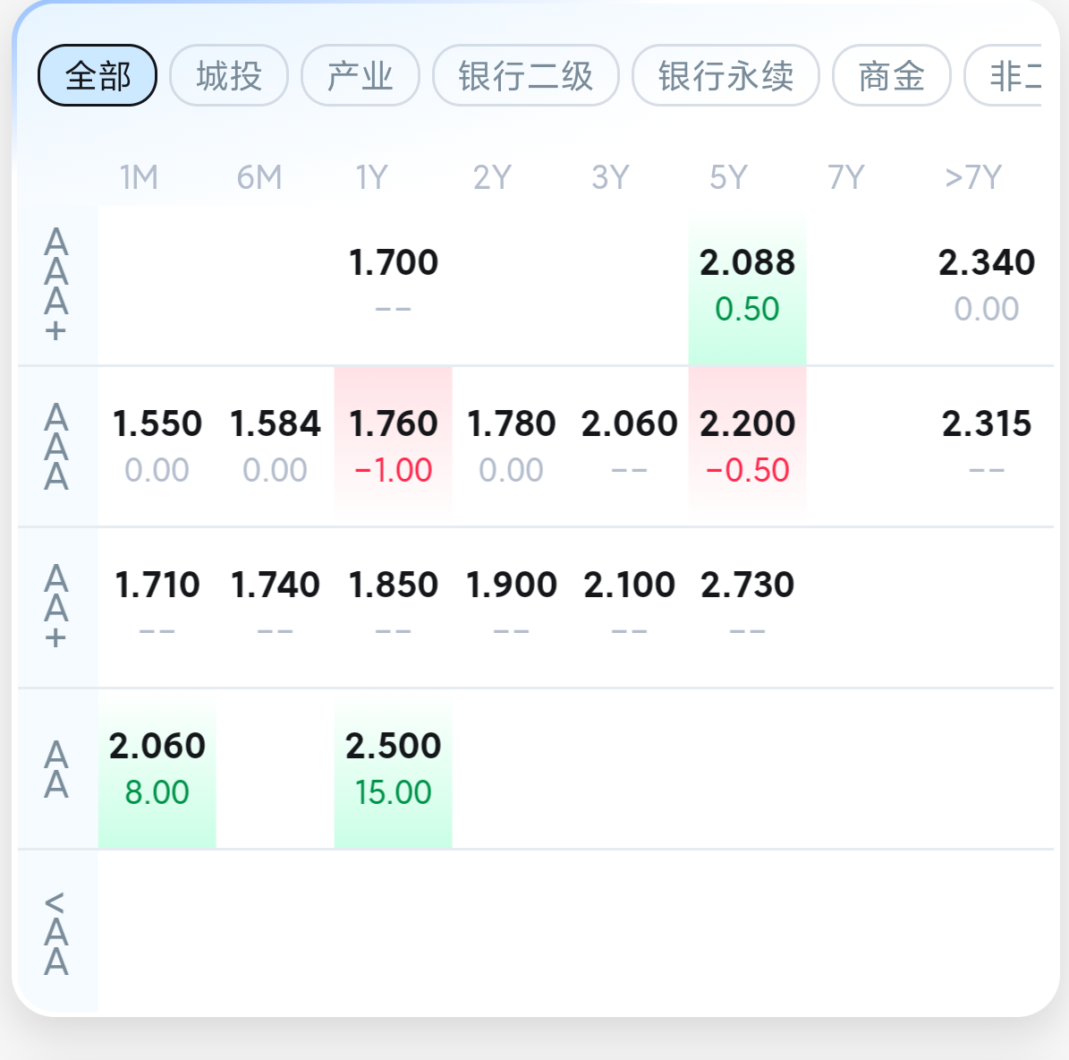Image resolution: width=1069 pixels, height=1060 pixels.
Task: Click the 5Y column header
Action: point(728,177)
